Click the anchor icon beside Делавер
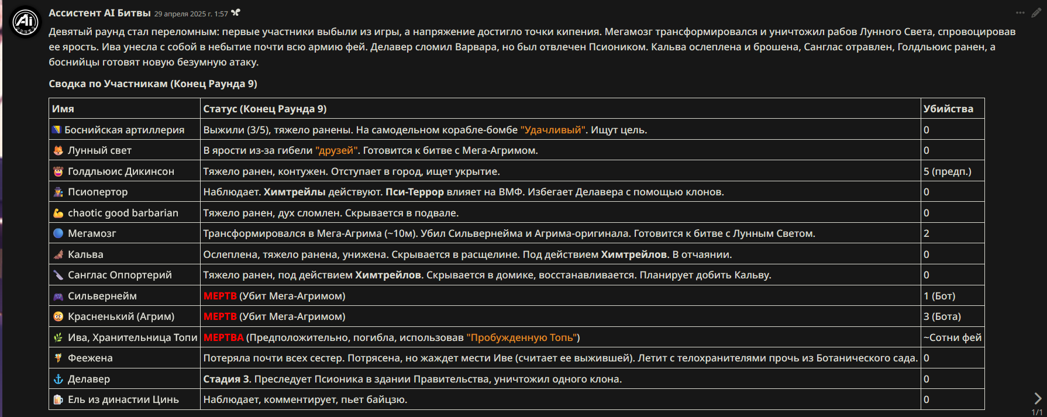 click(x=58, y=379)
